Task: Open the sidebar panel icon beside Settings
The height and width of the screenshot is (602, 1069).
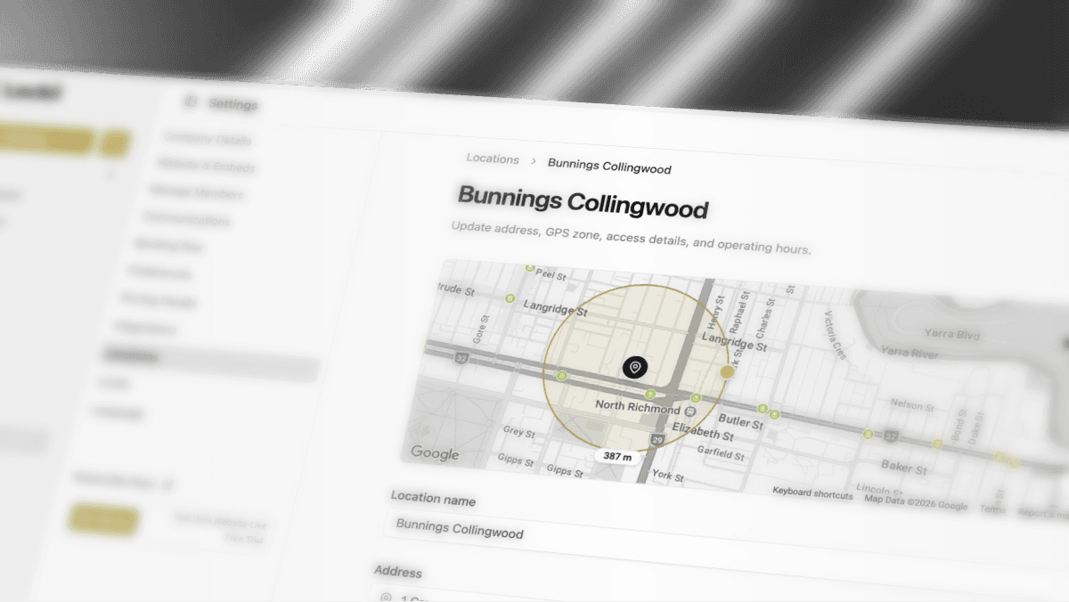Action: pos(190,102)
